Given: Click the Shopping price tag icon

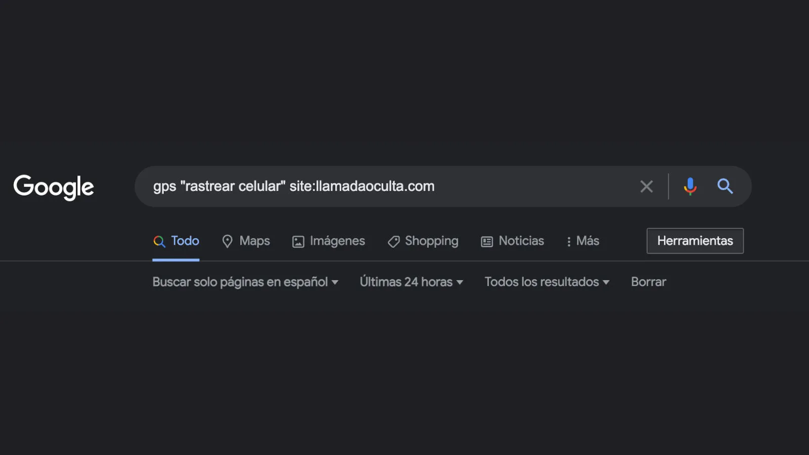Looking at the screenshot, I should 393,242.
